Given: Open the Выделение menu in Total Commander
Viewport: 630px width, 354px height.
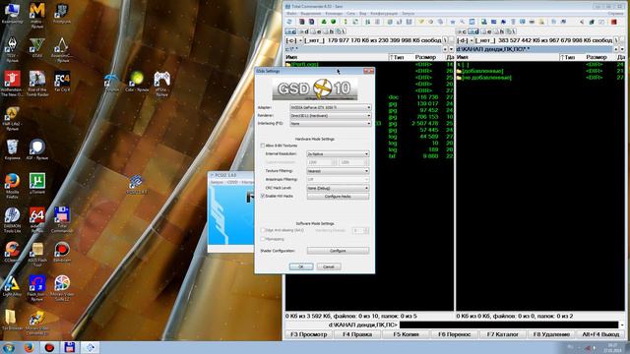Looking at the screenshot, I should pyautogui.click(x=311, y=13).
